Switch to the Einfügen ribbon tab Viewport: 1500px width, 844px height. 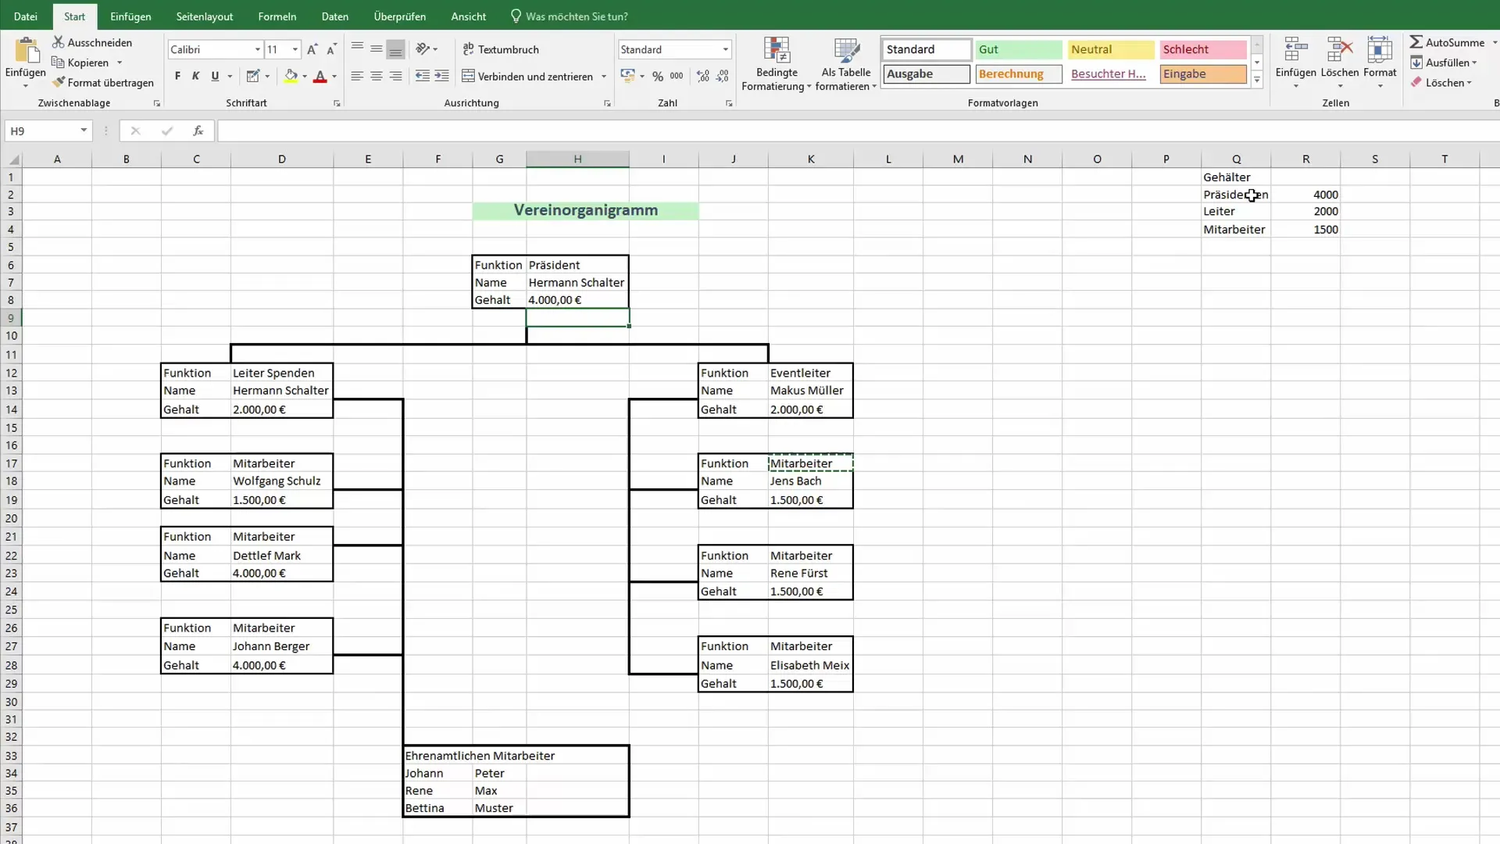130,16
